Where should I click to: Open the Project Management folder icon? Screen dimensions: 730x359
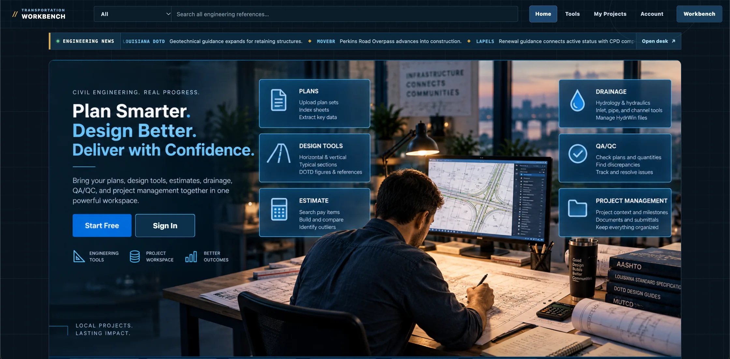(x=577, y=208)
